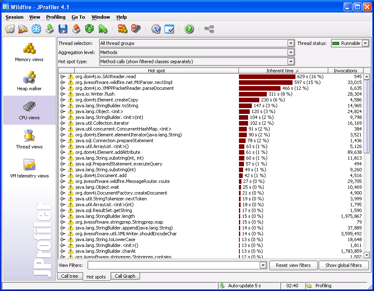Viewport: 374px width, 291px height.
Task: Click warning icon beside java.lang.Object.wait
Action: [70, 187]
